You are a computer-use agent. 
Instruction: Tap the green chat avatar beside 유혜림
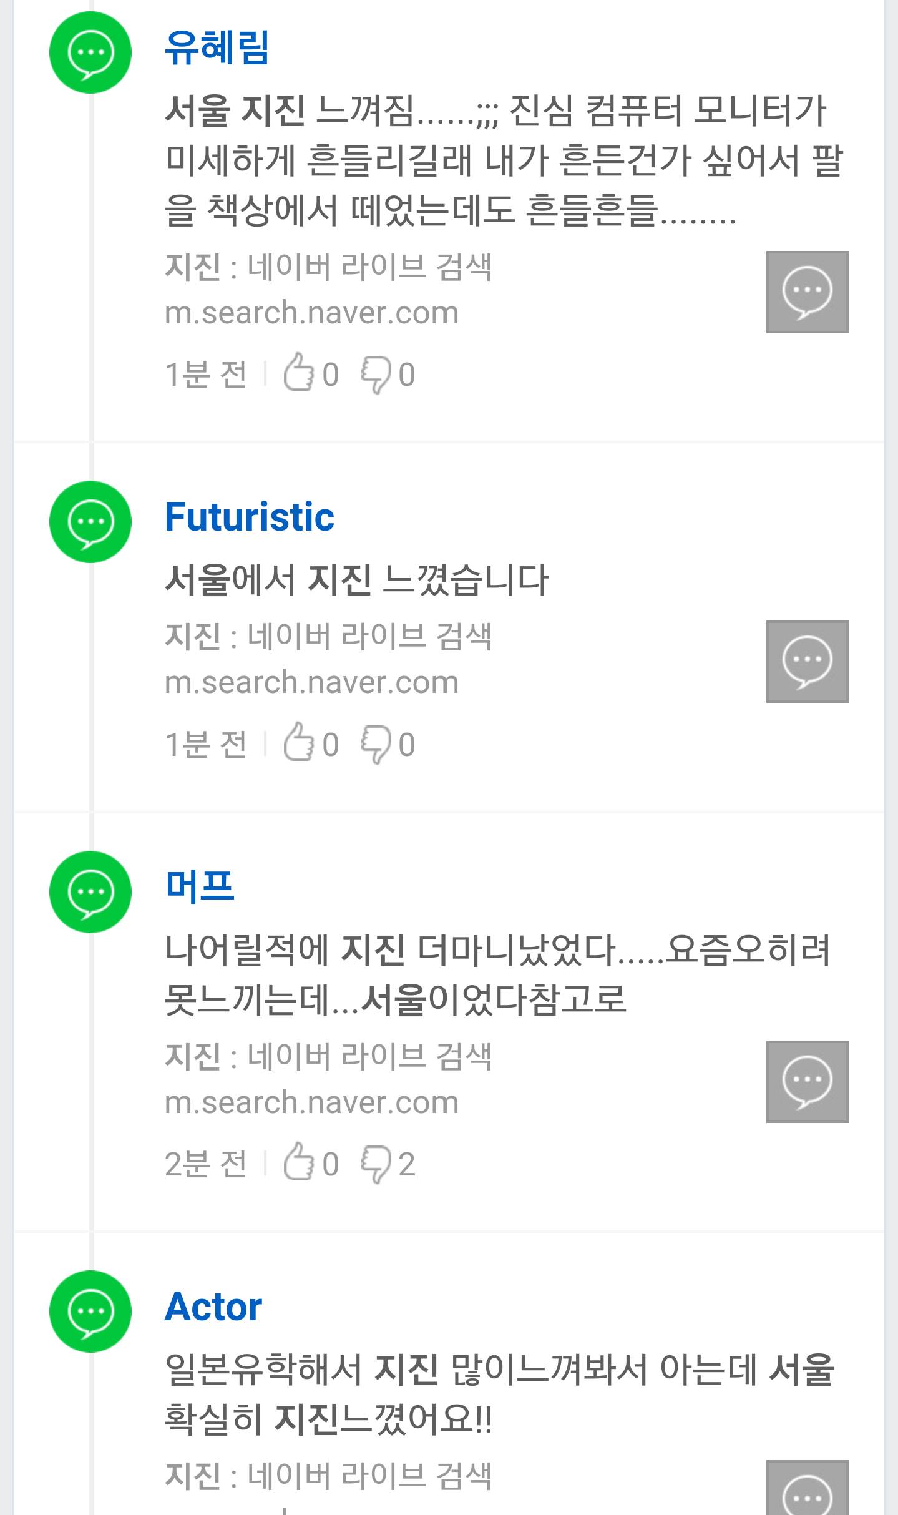point(90,52)
